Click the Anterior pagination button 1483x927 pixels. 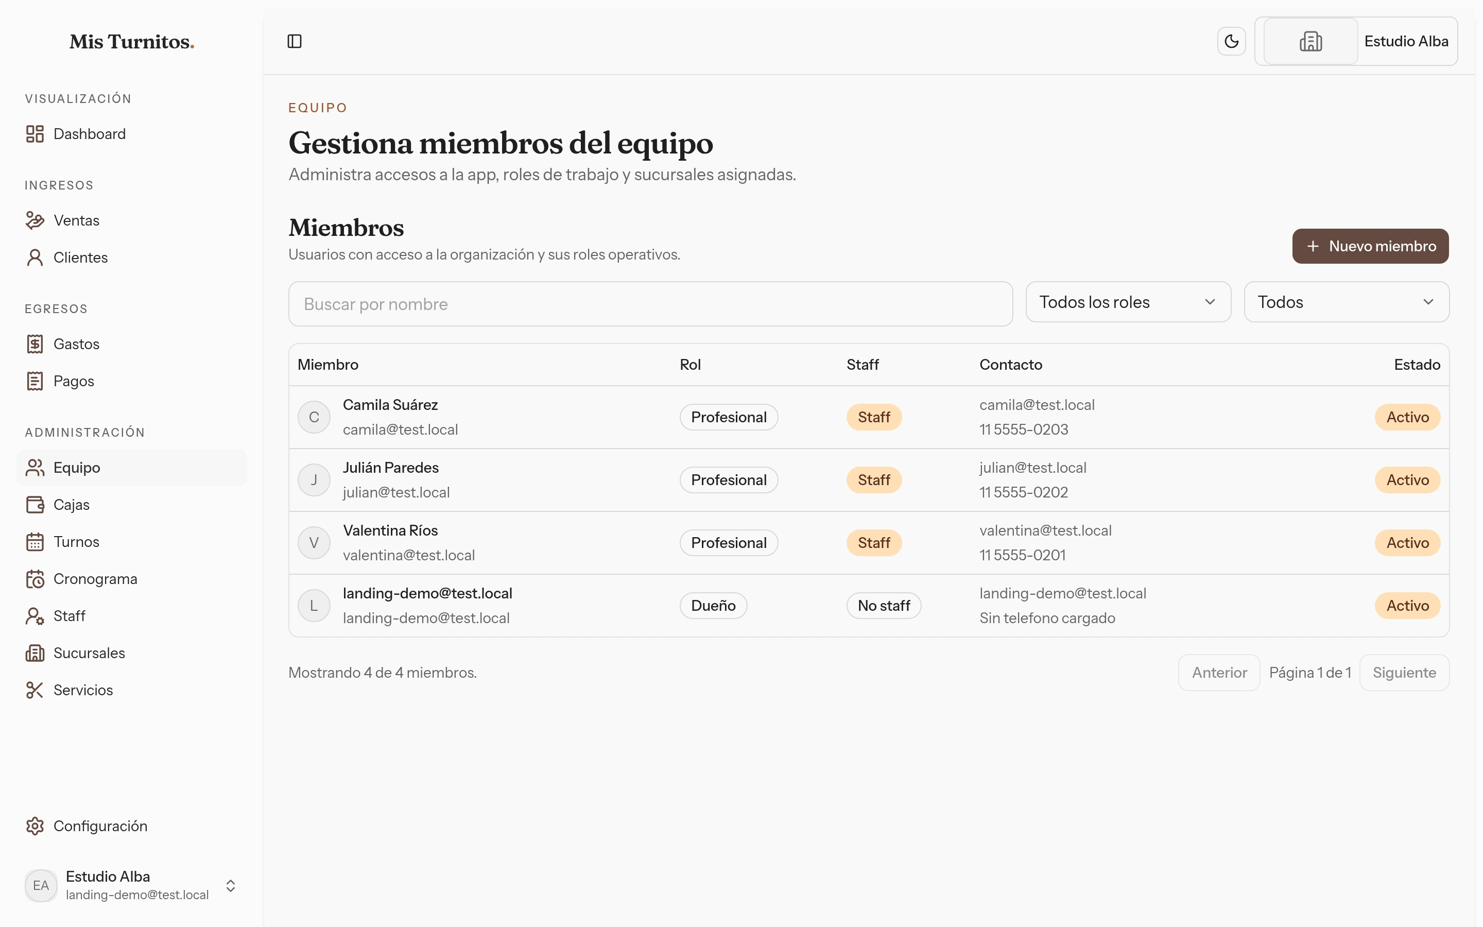click(1219, 673)
